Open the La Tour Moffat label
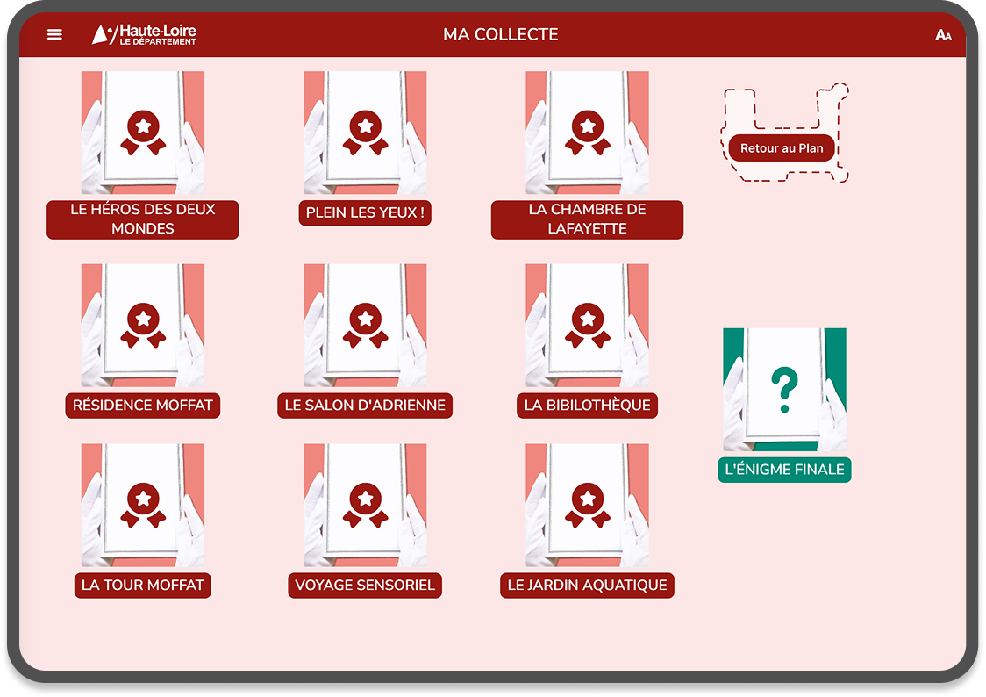The image size is (986, 697). tap(143, 586)
